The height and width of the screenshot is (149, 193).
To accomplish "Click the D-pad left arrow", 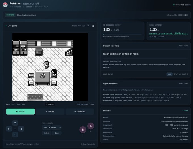I will 9,129.
